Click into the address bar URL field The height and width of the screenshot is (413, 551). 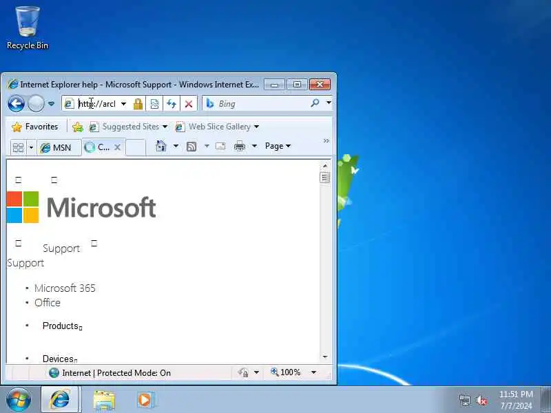97,104
